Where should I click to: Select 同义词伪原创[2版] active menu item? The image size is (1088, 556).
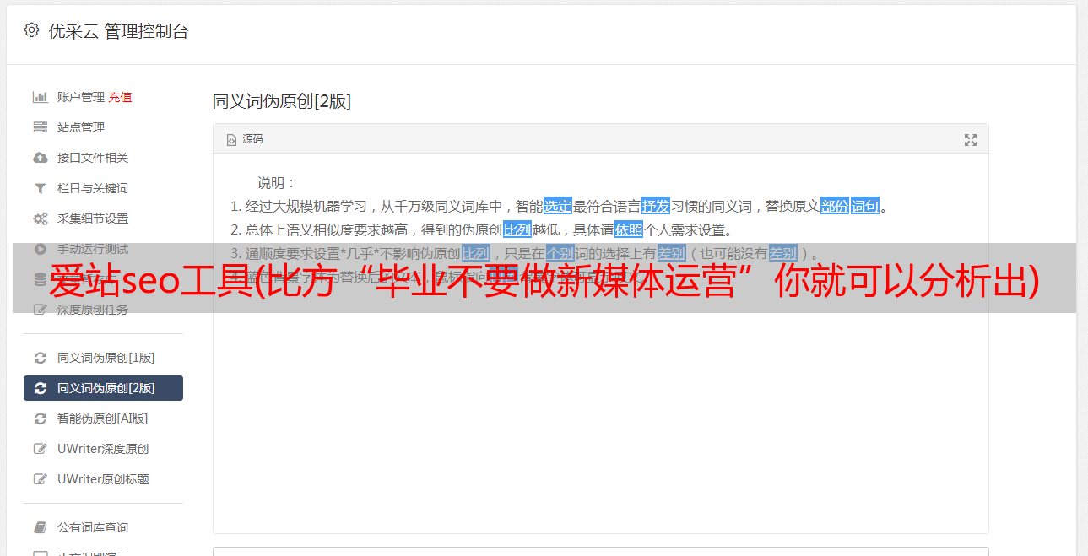[103, 388]
